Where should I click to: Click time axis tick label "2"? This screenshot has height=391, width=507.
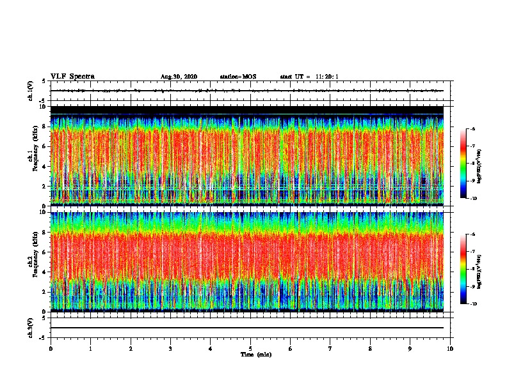(131, 349)
